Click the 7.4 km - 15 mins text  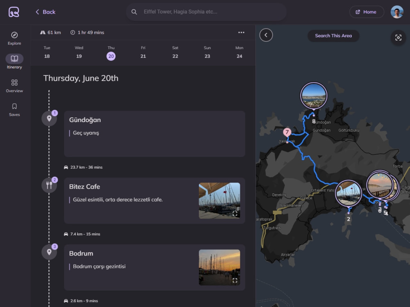[x=85, y=234]
